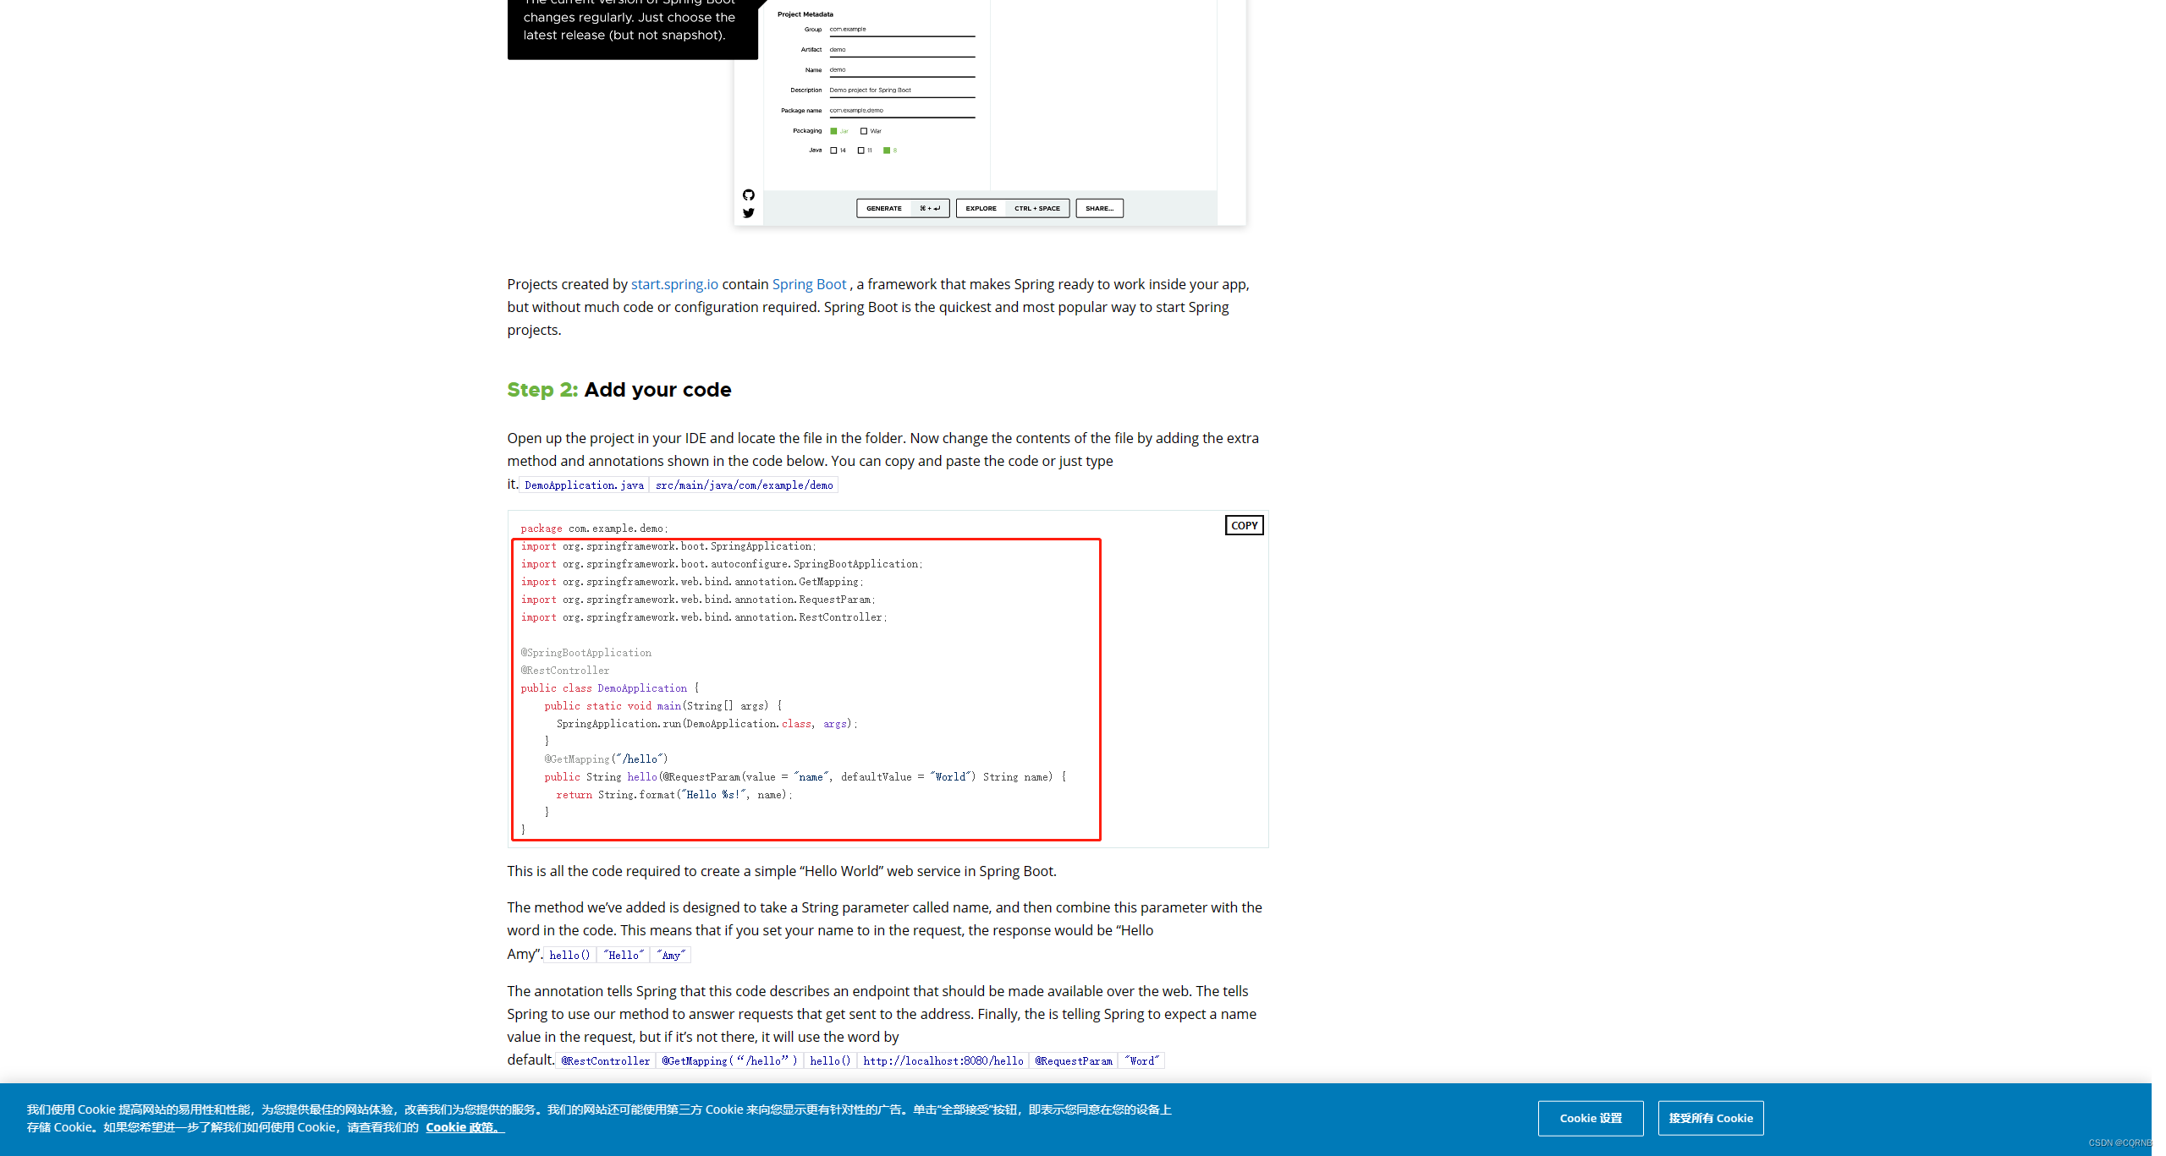2166x1156 pixels.
Task: Select the Jar packaging option
Action: 833,131
